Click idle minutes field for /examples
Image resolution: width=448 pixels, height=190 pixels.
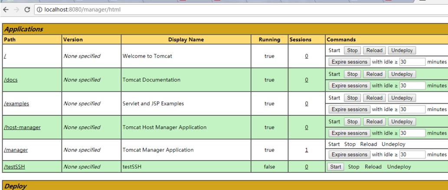(x=412, y=109)
